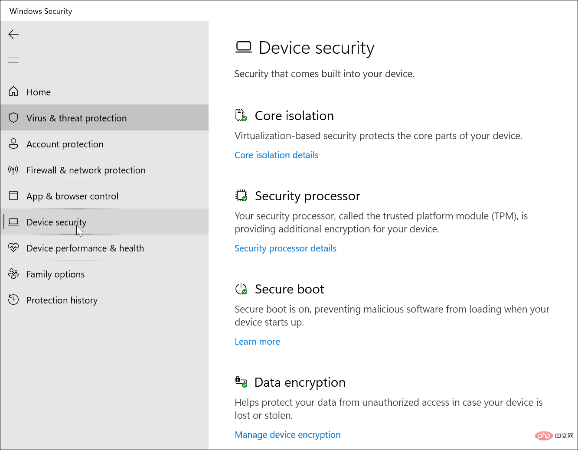Click the Data encryption padlock icon
Screen dimensions: 578x450
pyautogui.click(x=242, y=382)
